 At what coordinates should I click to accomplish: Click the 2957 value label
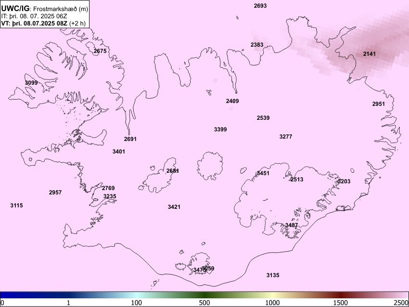tap(55, 192)
